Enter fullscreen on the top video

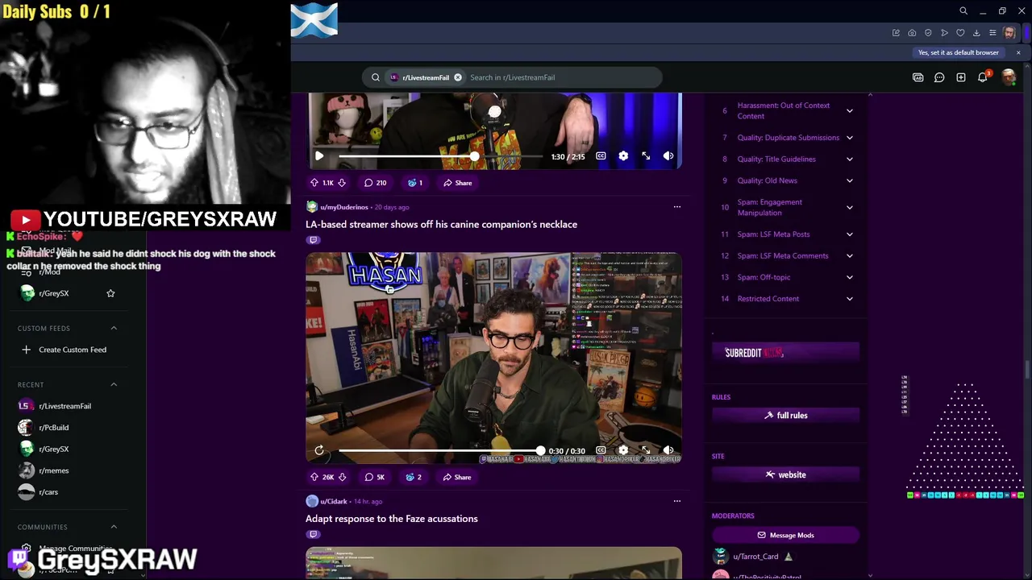click(x=646, y=156)
